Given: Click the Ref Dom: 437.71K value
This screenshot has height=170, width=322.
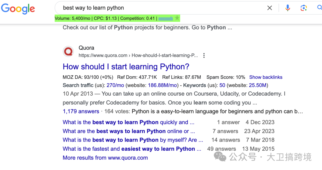Looking at the screenshot, I should pyautogui.click(x=137, y=77).
